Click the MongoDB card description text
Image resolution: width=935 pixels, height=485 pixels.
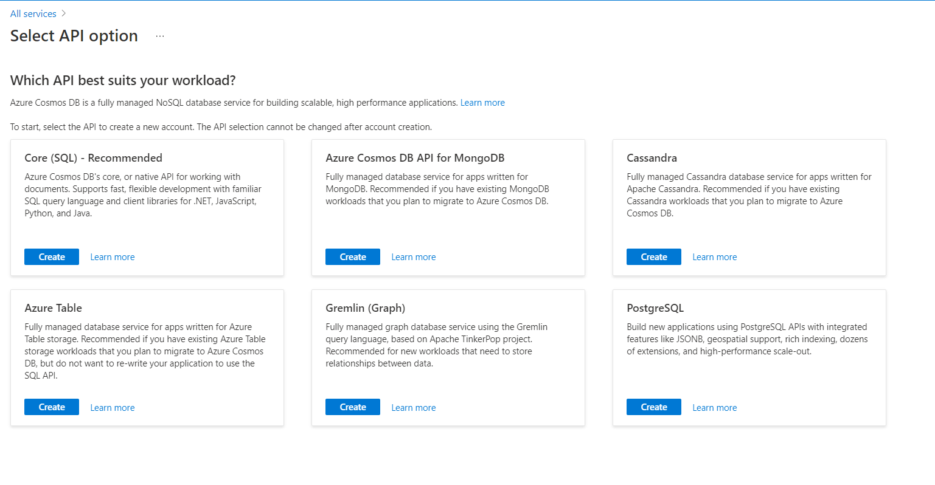tap(437, 189)
